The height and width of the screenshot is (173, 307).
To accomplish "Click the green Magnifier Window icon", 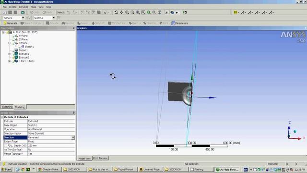I will [149, 12].
